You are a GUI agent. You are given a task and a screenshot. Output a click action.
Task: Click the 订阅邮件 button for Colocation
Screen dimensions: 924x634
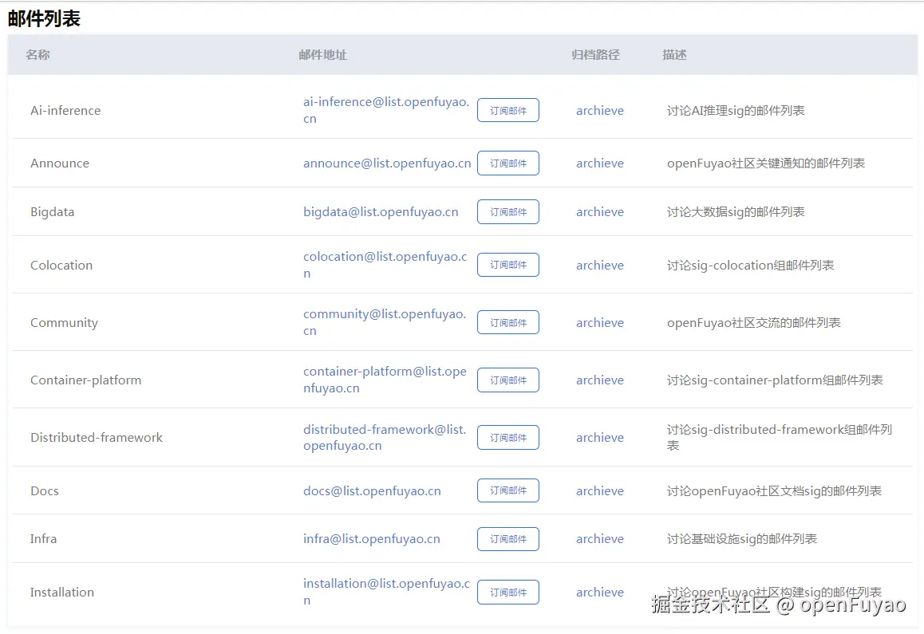tap(507, 264)
